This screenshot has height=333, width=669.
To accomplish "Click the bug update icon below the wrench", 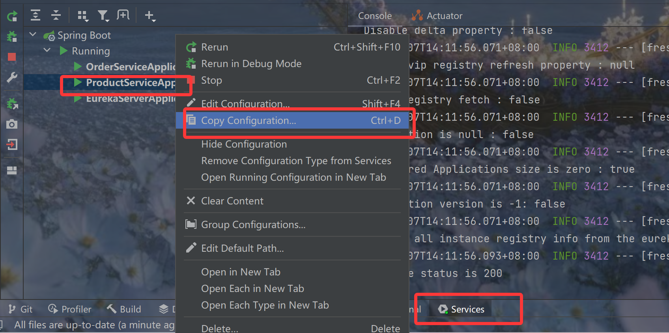I will 12,104.
